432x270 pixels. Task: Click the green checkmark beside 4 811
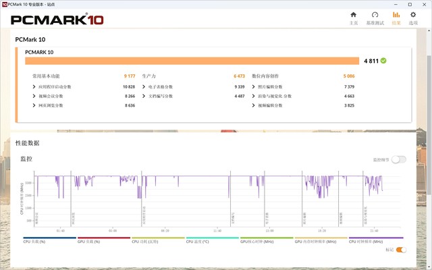point(383,61)
